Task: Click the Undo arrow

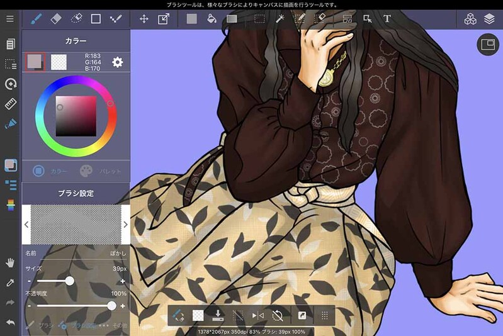Action: point(10,322)
